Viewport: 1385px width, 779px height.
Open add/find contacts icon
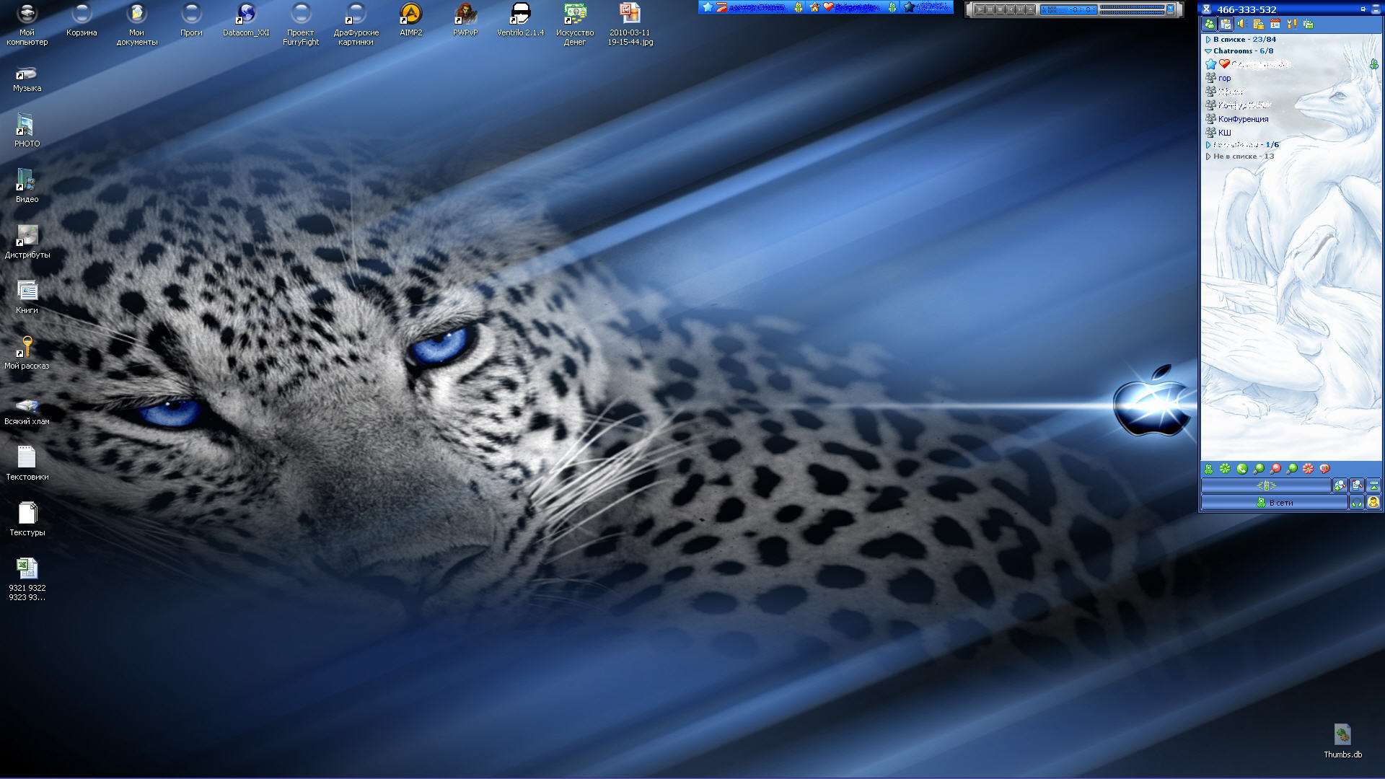point(1340,485)
